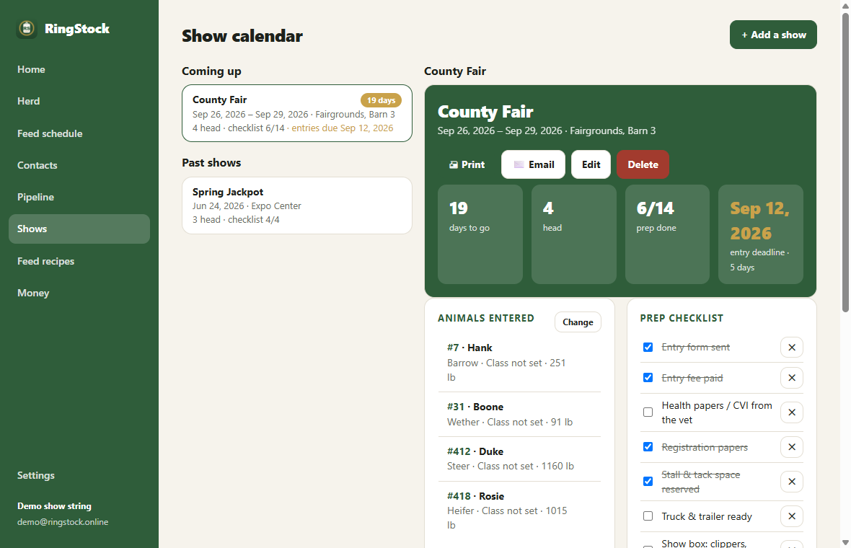The height and width of the screenshot is (548, 851).
Task: Click the 4 head stat tile
Action: click(x=574, y=234)
